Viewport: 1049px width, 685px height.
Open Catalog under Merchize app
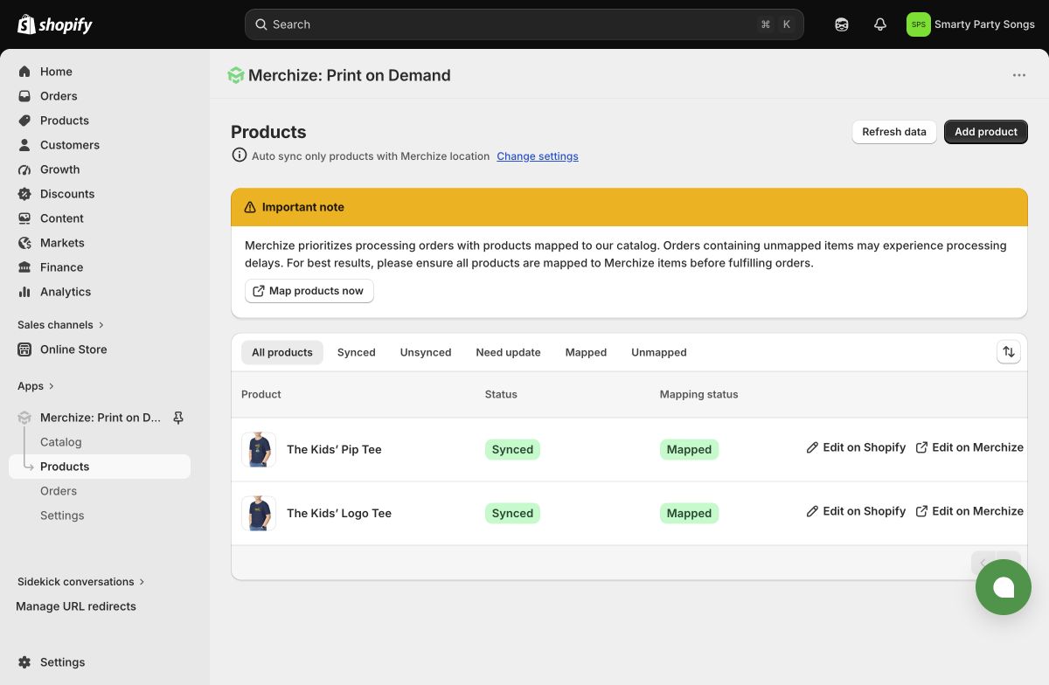click(61, 442)
